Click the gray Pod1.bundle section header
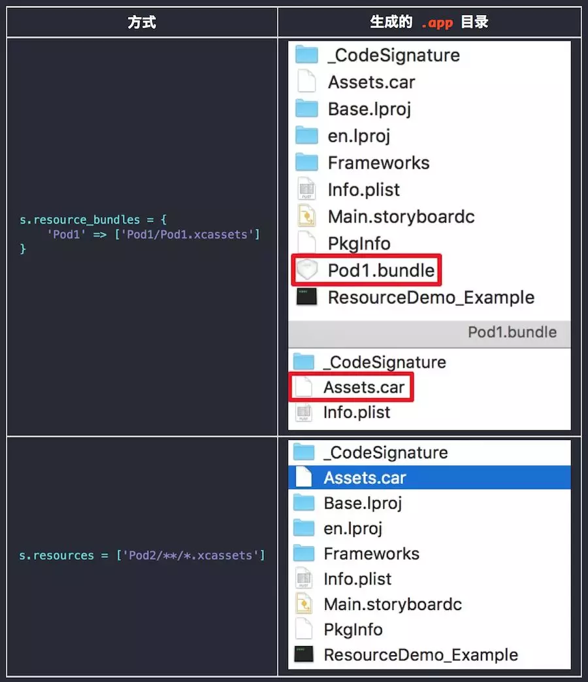This screenshot has width=588, height=682. (429, 332)
